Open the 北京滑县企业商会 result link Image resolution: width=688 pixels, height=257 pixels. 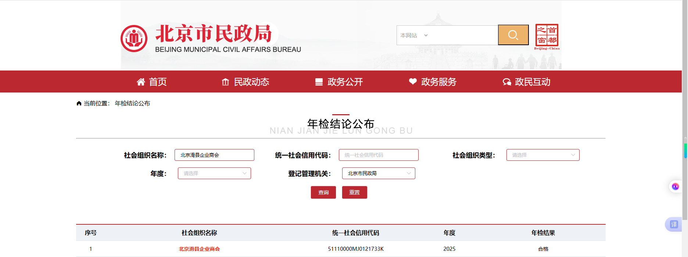pos(199,249)
